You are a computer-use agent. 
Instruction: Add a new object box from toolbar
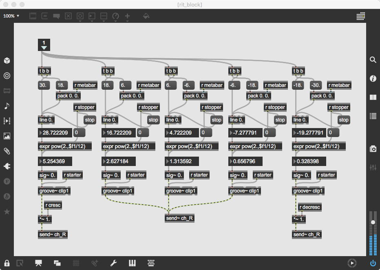tap(33, 16)
